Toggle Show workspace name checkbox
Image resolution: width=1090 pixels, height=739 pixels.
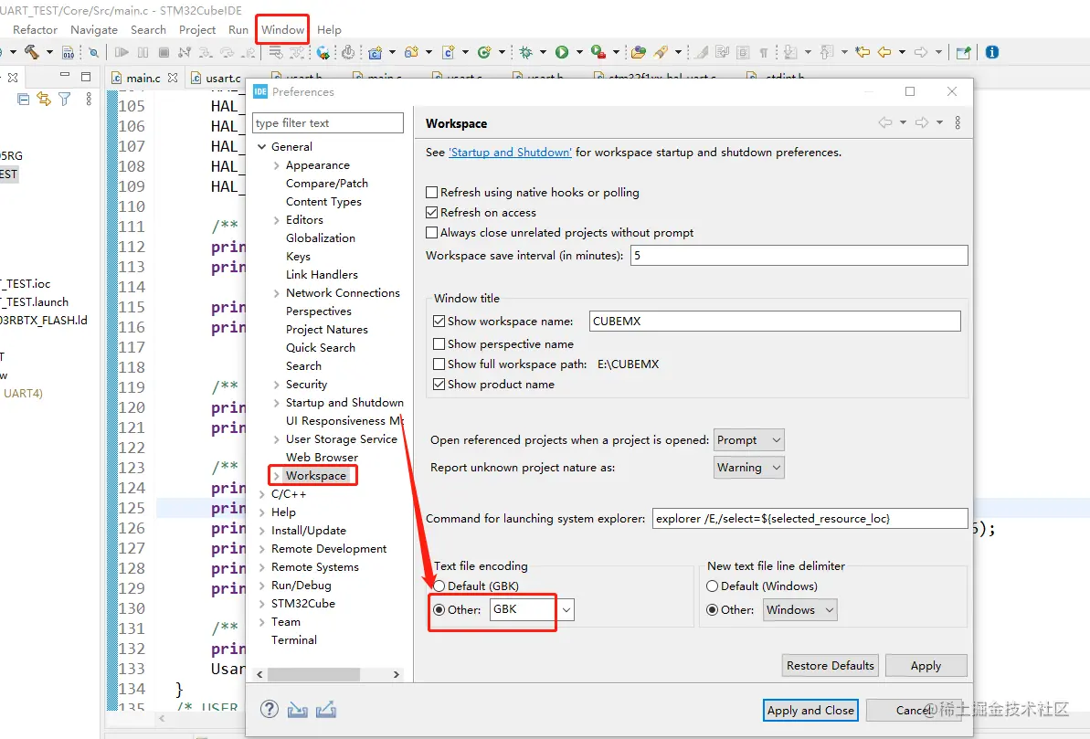[x=439, y=322]
